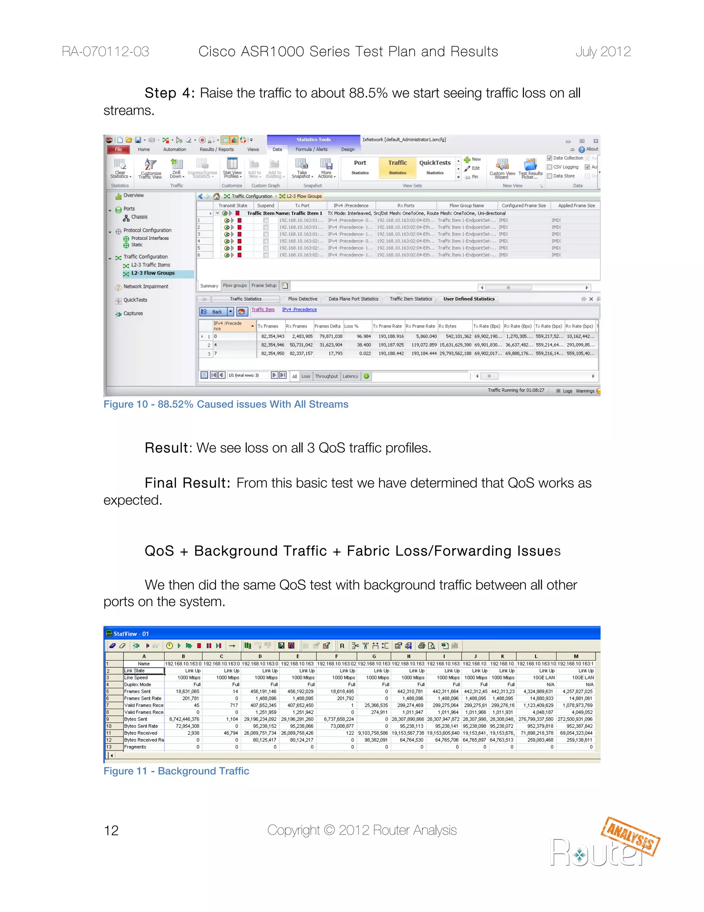
Task: Check Suspend box for flow row 3
Action: pyautogui.click(x=266, y=234)
